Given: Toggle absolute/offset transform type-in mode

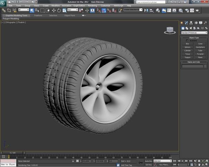Looking at the screenshot, I should (x=78, y=161).
